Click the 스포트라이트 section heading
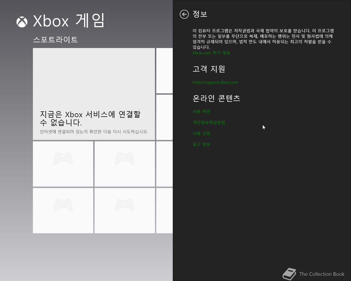 [x=55, y=40]
